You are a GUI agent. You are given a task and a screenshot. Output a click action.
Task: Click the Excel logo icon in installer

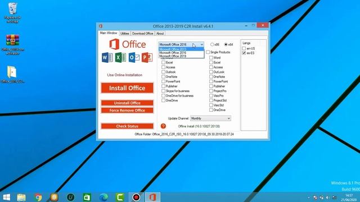120,57
